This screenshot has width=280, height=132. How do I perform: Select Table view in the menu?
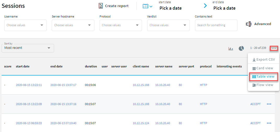coord(263,77)
